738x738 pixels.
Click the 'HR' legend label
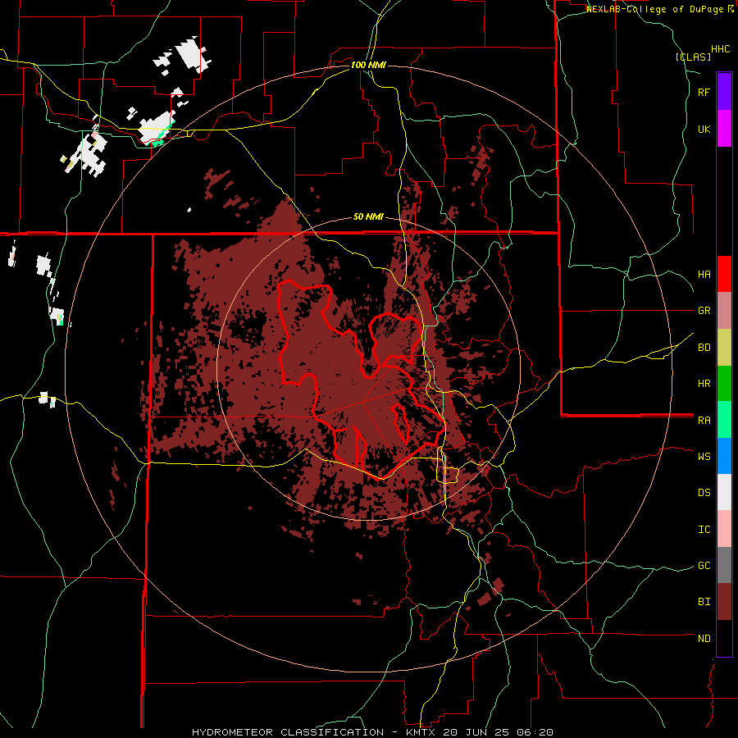(x=704, y=384)
